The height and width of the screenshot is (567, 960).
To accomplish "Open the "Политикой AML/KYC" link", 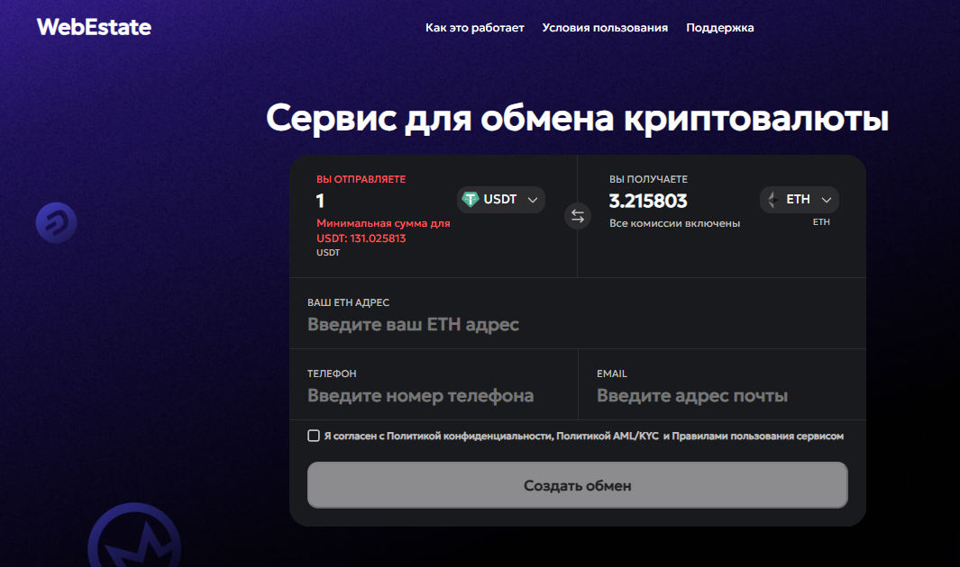I will pos(608,436).
